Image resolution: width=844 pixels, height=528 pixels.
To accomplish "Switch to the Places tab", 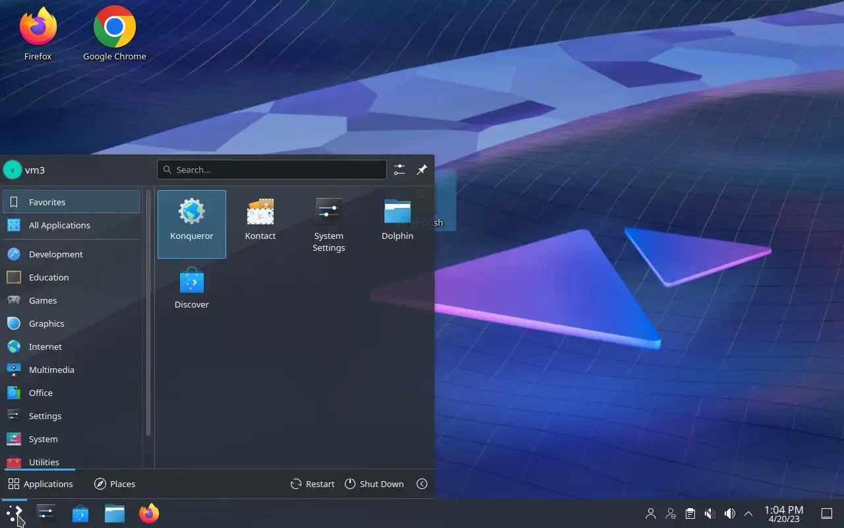I will click(115, 484).
